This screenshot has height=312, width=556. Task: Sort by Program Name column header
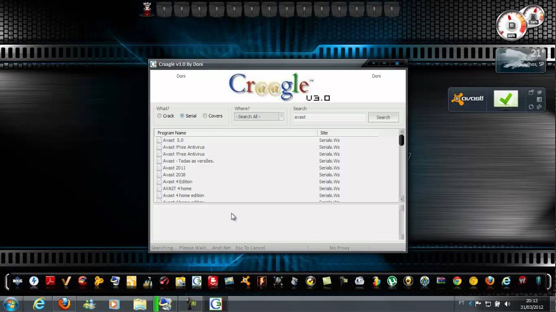[235, 133]
